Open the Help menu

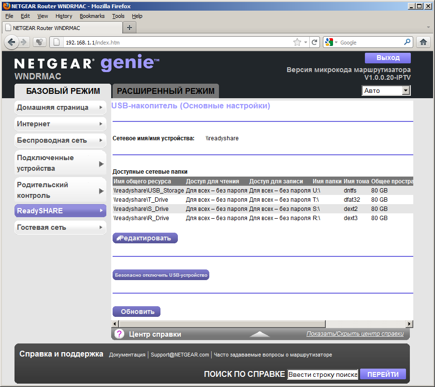[x=137, y=16]
